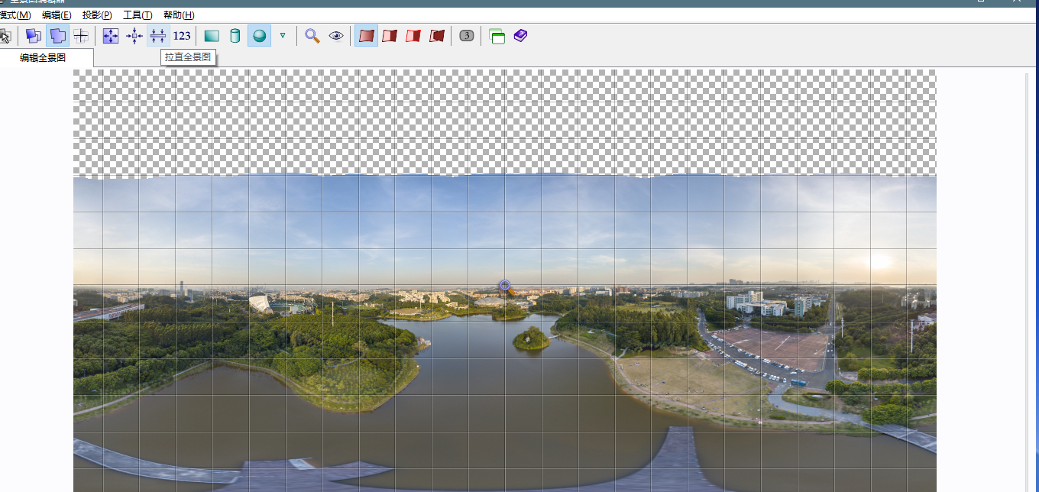Switch to the 编辑全景图 tab
1039x492 pixels.
(x=43, y=57)
